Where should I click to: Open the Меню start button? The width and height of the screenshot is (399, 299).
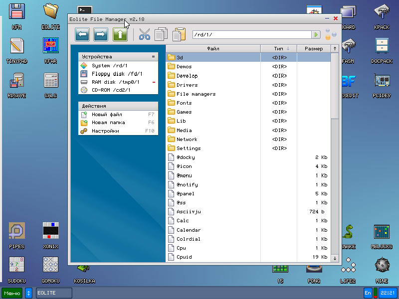click(12, 293)
